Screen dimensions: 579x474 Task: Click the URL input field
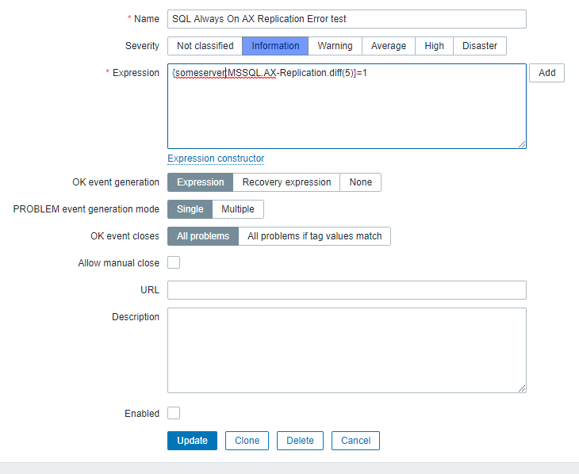(x=347, y=290)
